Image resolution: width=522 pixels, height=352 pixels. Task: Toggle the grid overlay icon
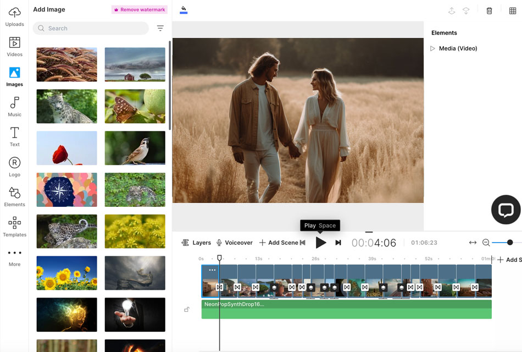513,11
